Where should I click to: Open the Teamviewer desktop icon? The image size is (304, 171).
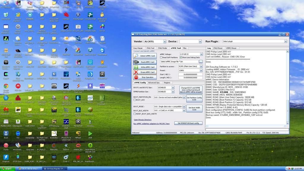(x=102, y=52)
